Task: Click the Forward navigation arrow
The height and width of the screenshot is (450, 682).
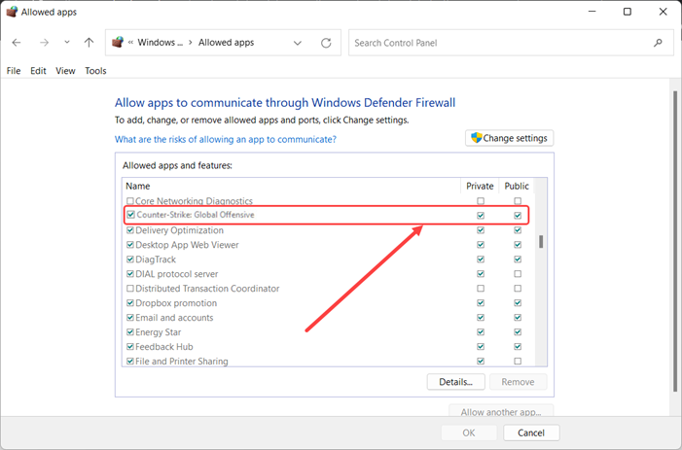Action: [44, 43]
